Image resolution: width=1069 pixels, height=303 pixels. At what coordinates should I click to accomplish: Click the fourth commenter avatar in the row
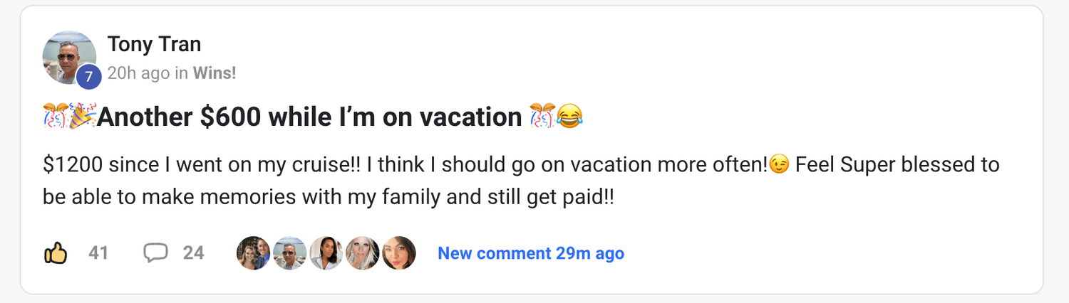[363, 253]
